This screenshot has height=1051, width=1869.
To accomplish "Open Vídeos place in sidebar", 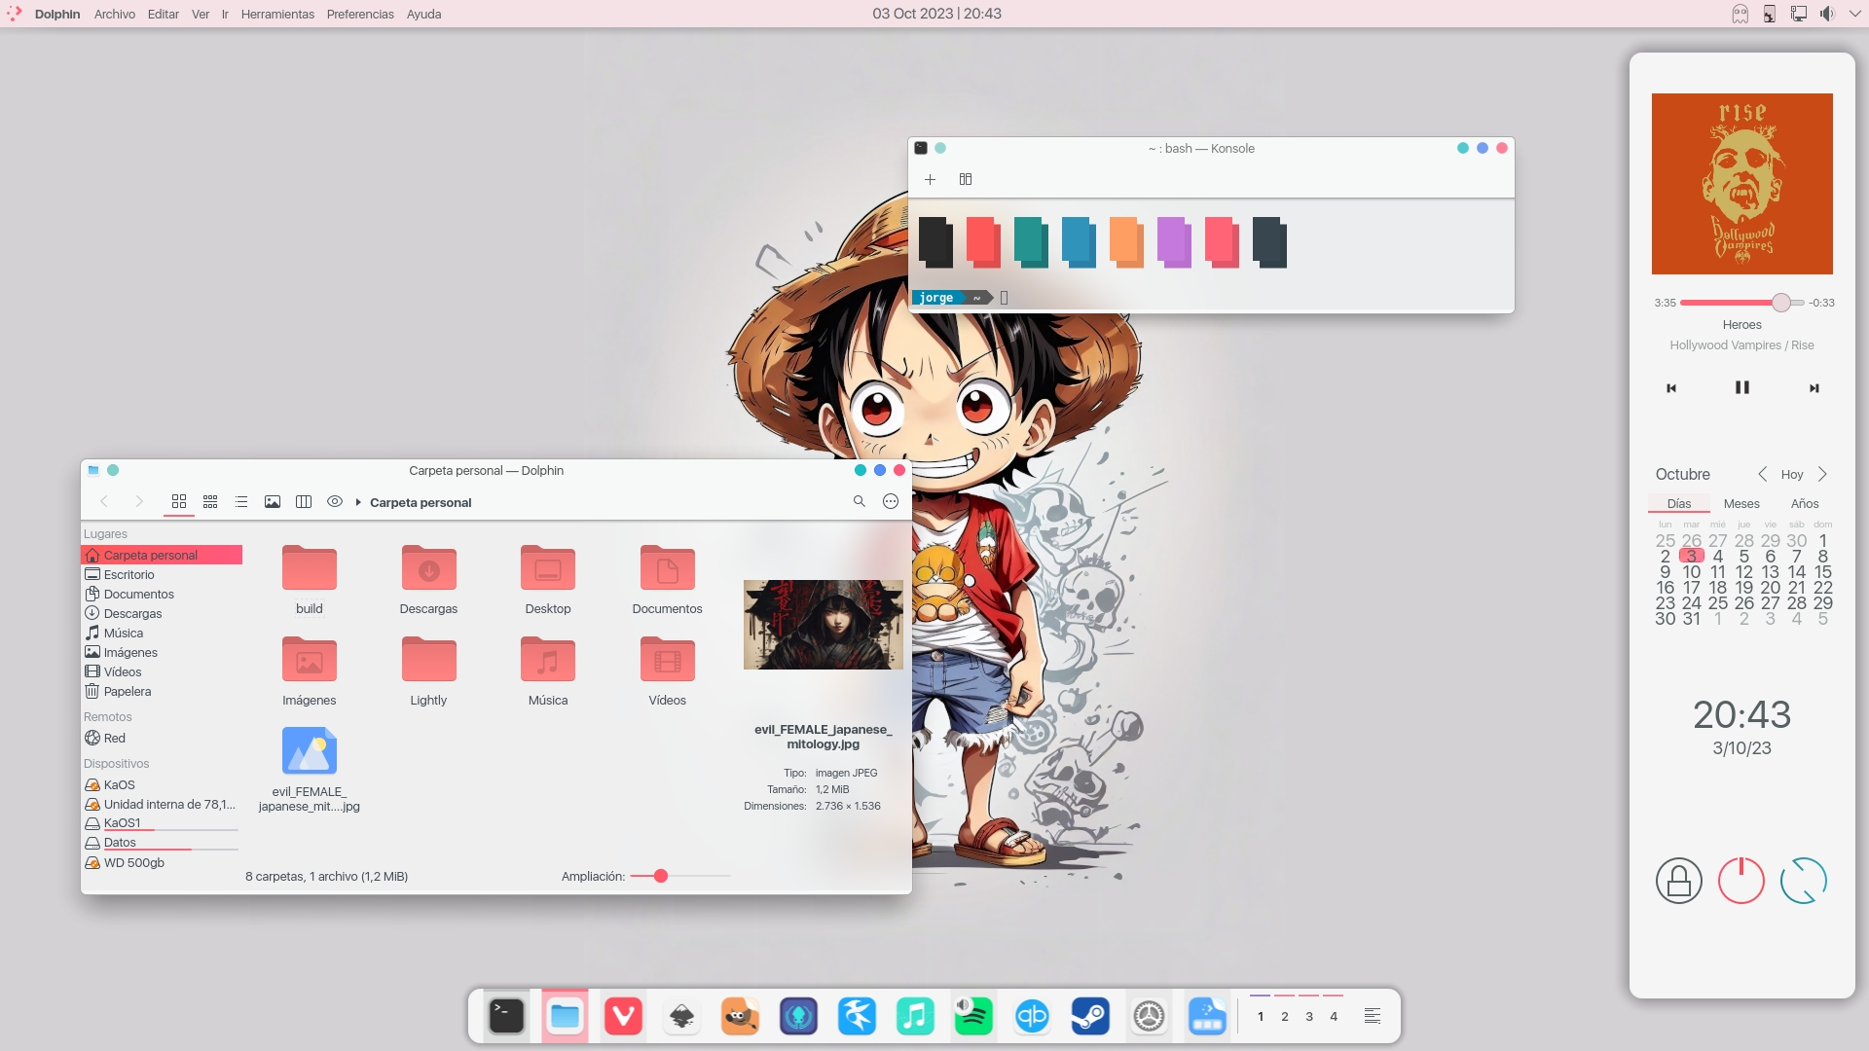I will tap(162, 672).
